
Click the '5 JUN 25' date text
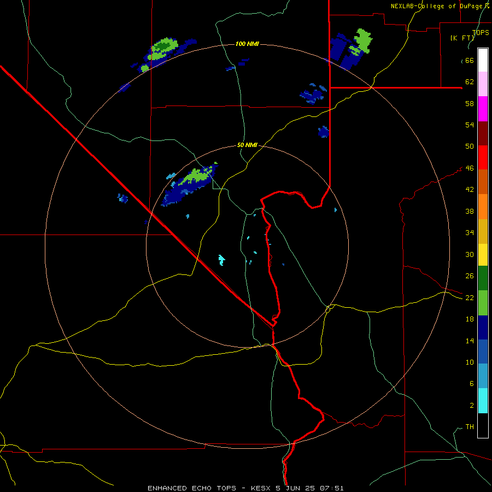click(296, 488)
